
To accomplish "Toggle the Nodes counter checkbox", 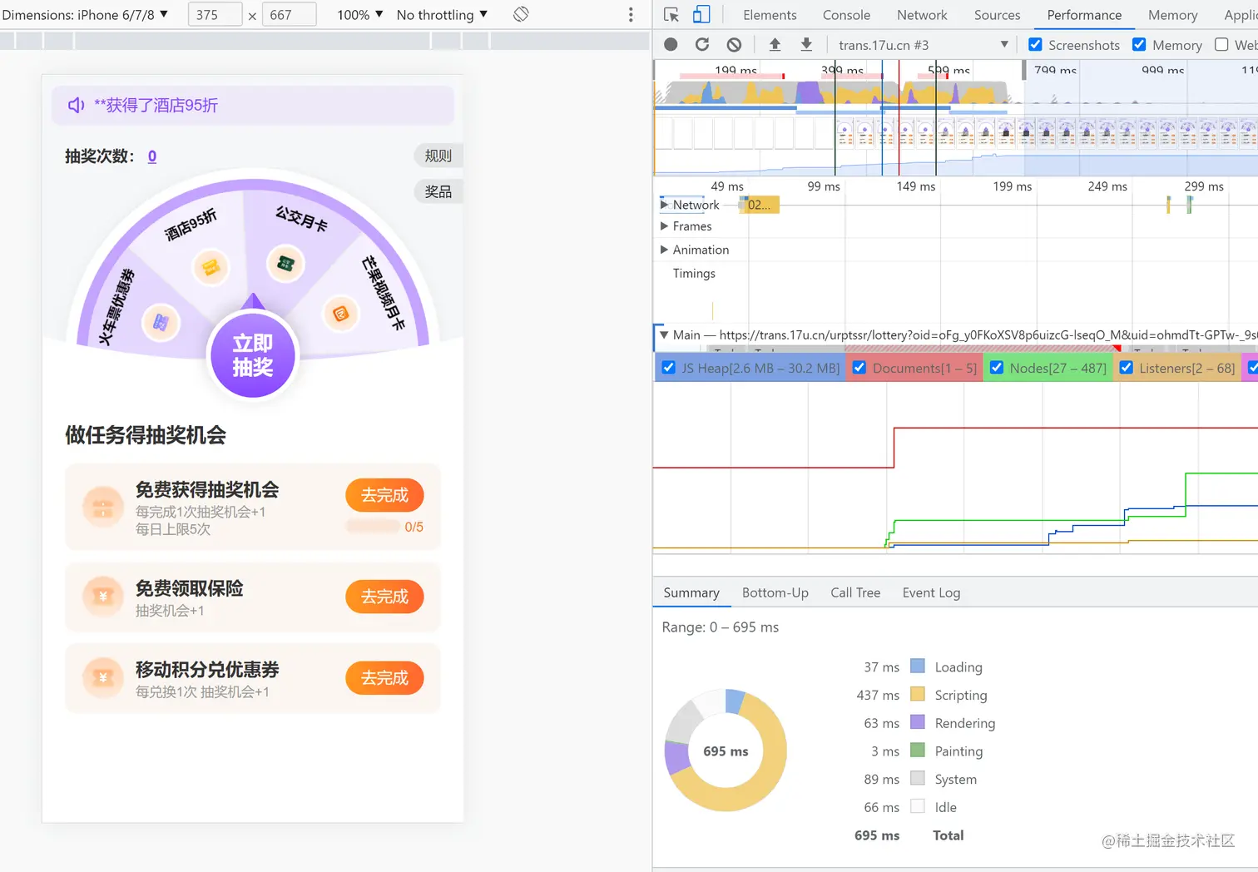I will click(x=997, y=367).
